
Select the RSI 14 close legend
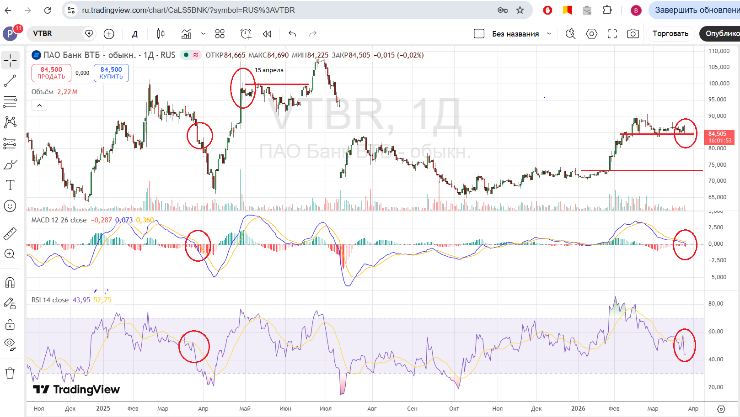point(50,300)
